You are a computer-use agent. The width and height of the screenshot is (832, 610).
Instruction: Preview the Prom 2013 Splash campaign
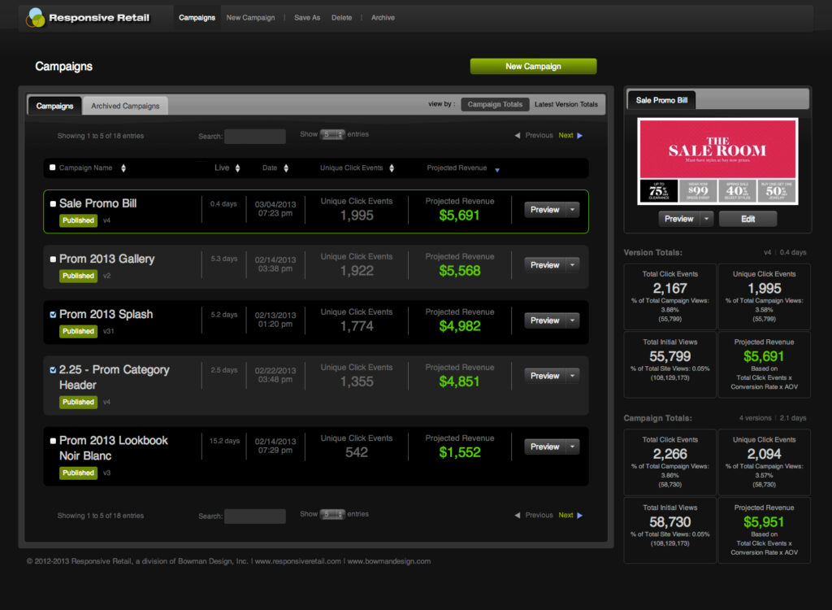pyautogui.click(x=545, y=320)
